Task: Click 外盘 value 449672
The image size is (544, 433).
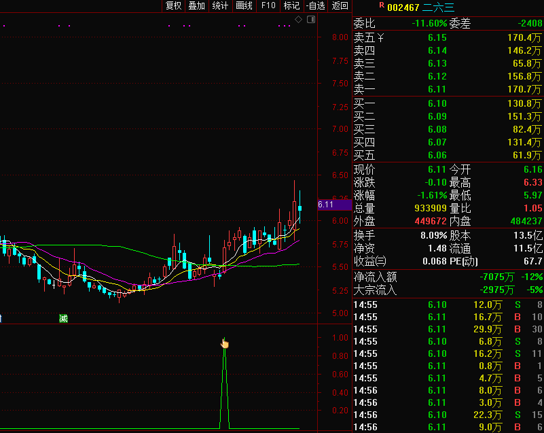Action: coord(430,221)
